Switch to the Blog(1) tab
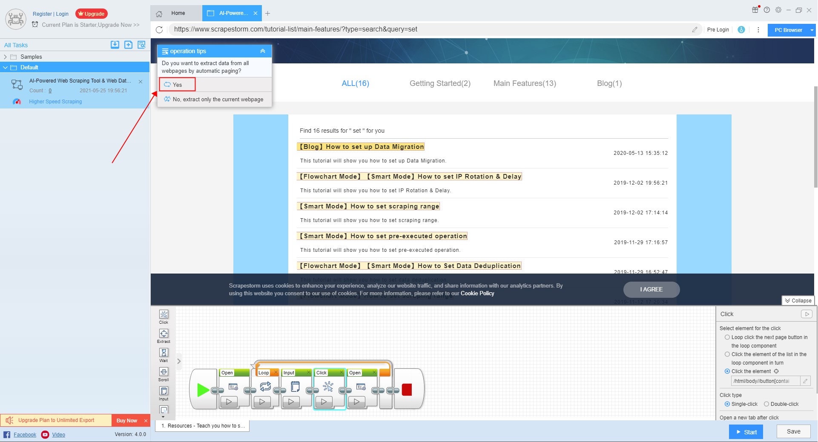The height and width of the screenshot is (442, 818). click(x=609, y=83)
